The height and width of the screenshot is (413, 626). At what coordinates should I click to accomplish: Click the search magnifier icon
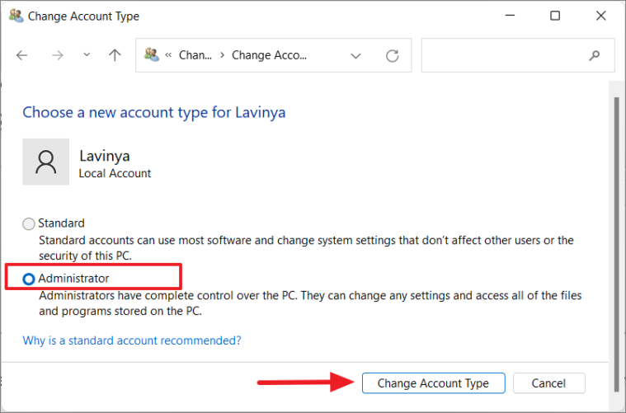point(595,55)
